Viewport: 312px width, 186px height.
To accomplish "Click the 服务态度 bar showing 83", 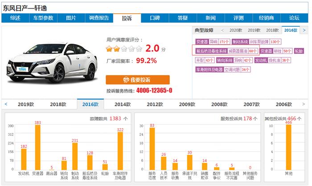I will 152,149.
